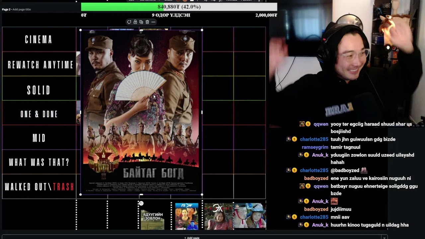The height and width of the screenshot is (239, 425).
Task: Click the @badboyzed mention in chat
Action: pyautogui.click(x=345, y=170)
